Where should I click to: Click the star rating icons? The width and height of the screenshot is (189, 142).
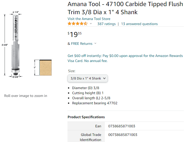pyautogui.click(x=78, y=24)
